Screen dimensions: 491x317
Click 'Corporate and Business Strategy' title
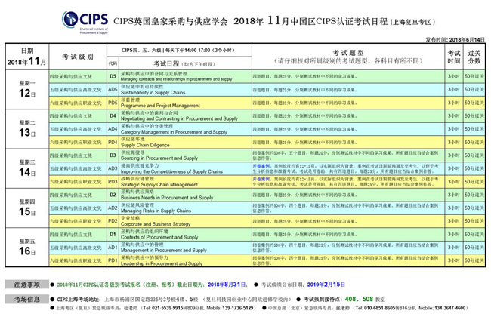point(156,224)
